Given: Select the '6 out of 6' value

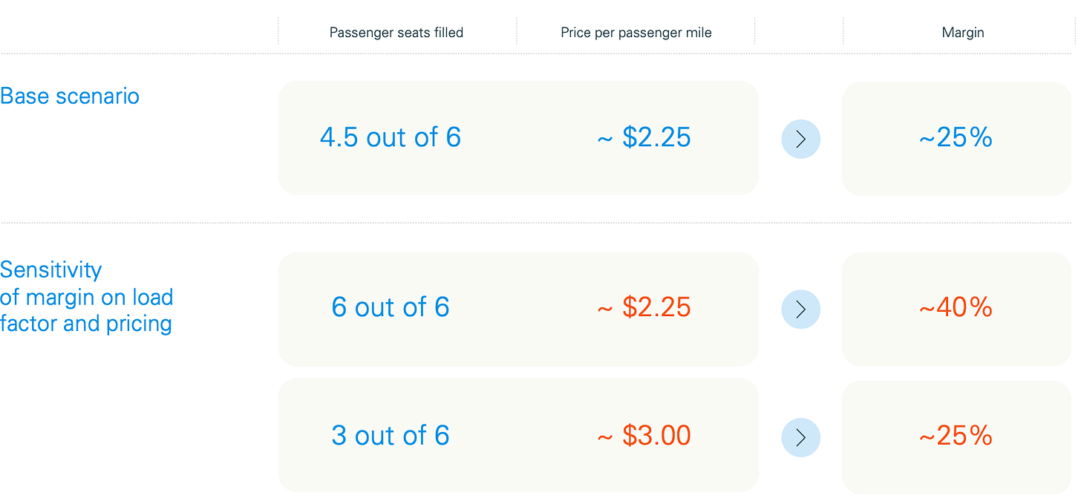Looking at the screenshot, I should (391, 307).
